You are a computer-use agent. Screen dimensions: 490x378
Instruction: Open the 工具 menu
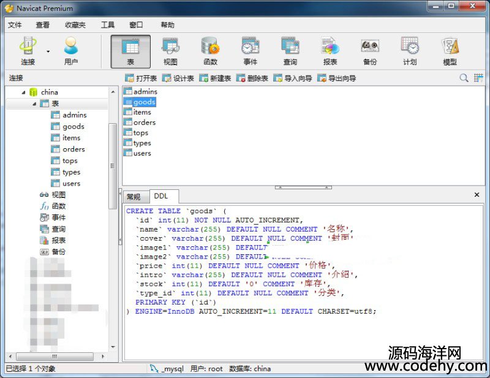[108, 25]
